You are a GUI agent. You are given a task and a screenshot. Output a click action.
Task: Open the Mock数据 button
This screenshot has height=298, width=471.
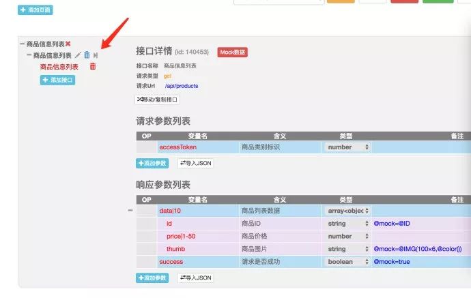(x=233, y=53)
